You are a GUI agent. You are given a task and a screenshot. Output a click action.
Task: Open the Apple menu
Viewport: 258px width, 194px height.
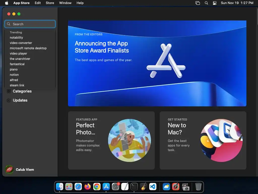pos(7,3)
